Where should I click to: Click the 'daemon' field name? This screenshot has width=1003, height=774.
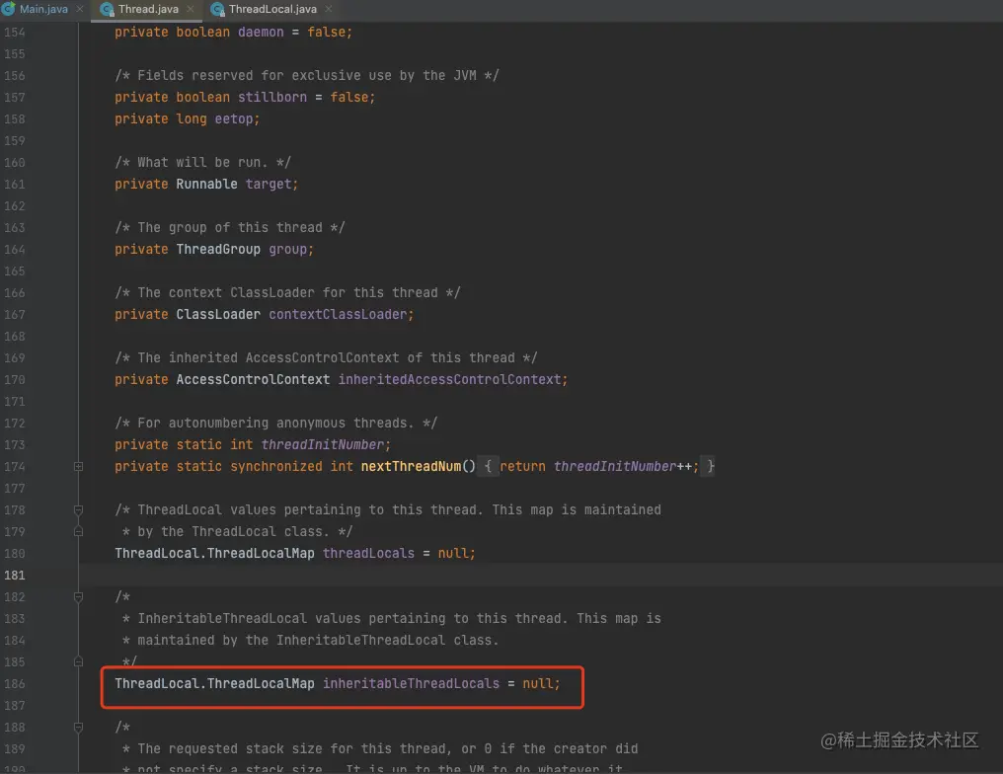[x=261, y=32]
